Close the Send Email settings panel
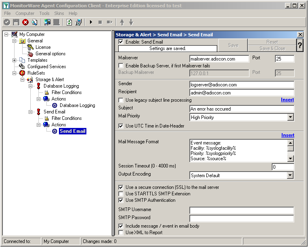Image resolution: width=308 pixels, height=247 pixels. 300,35
